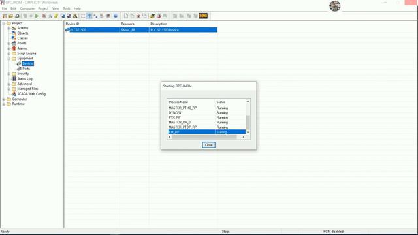This screenshot has height=235, width=418.
Task: Click the Objects icon in the project tree
Action: 14,33
